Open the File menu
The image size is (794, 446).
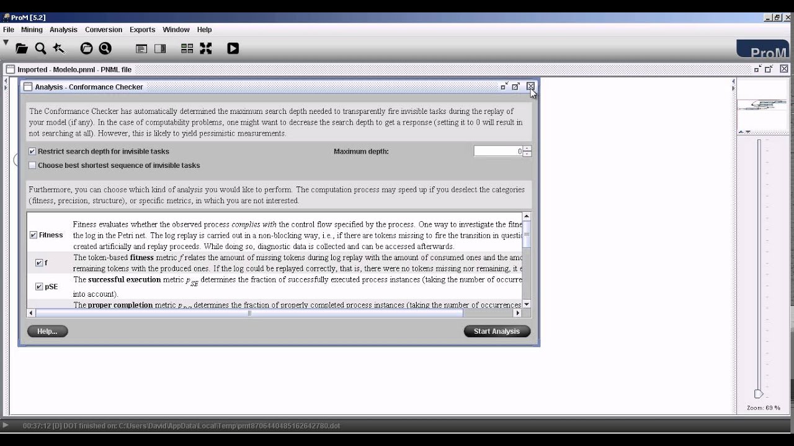tap(9, 30)
